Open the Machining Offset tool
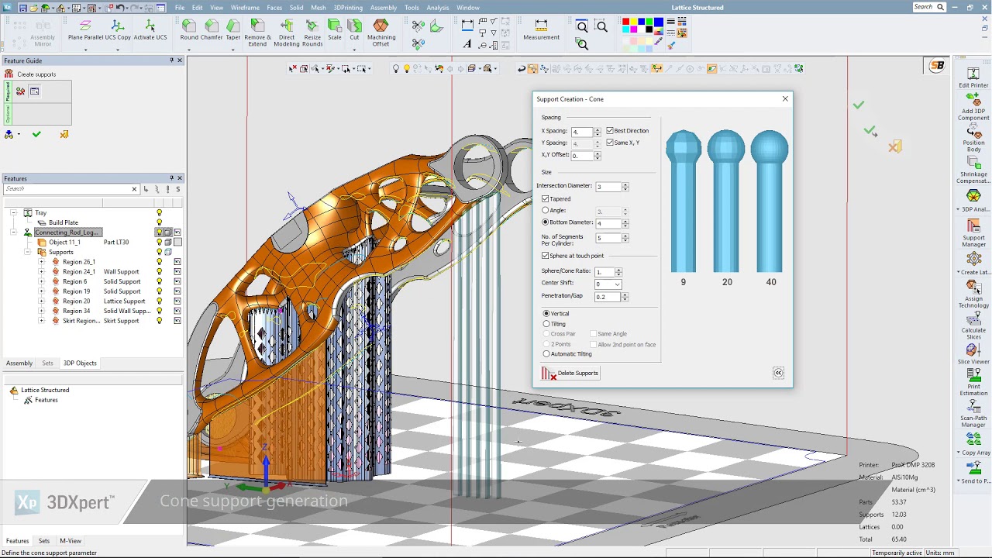The width and height of the screenshot is (992, 558). (381, 33)
